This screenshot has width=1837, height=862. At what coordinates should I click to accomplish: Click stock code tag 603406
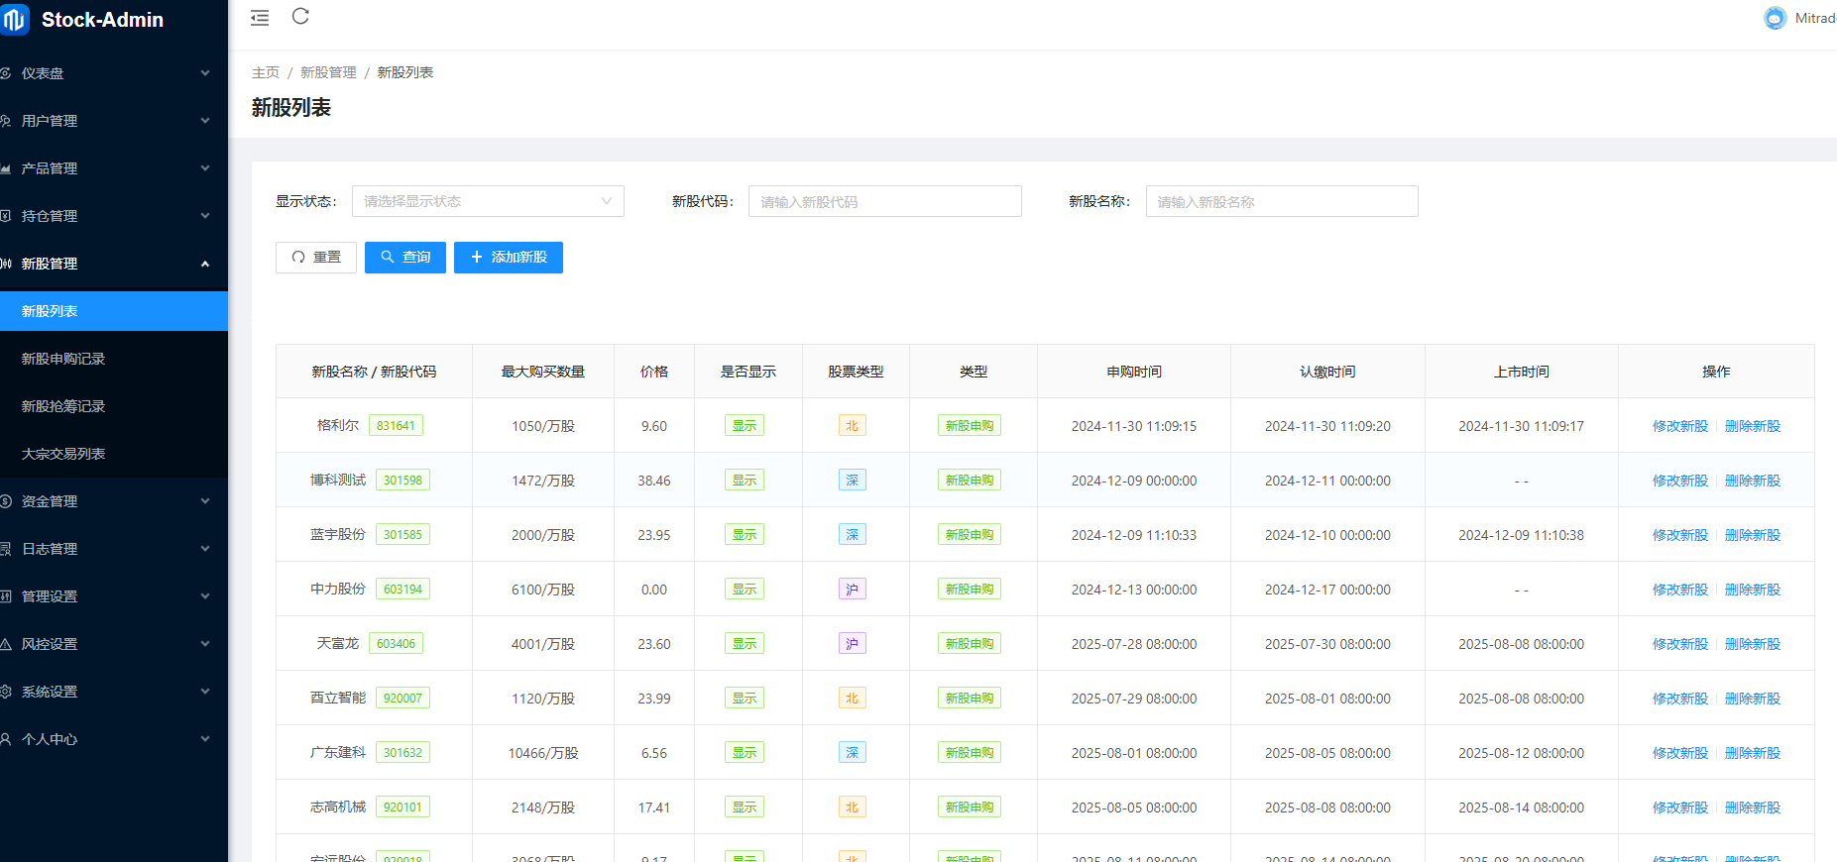396,644
